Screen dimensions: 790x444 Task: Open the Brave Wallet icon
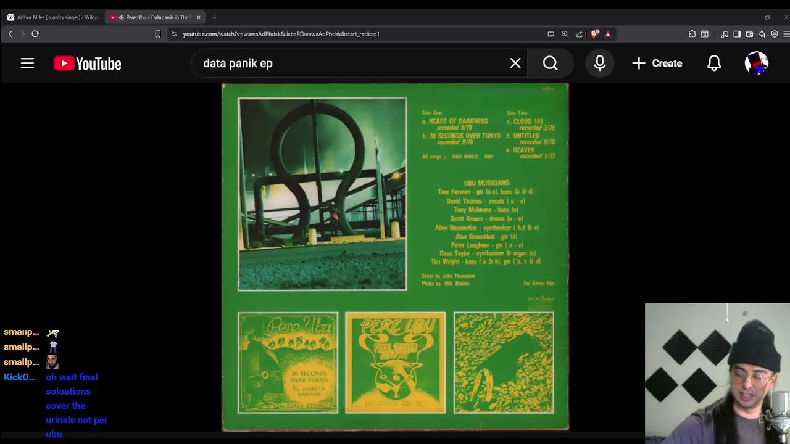pos(749,34)
